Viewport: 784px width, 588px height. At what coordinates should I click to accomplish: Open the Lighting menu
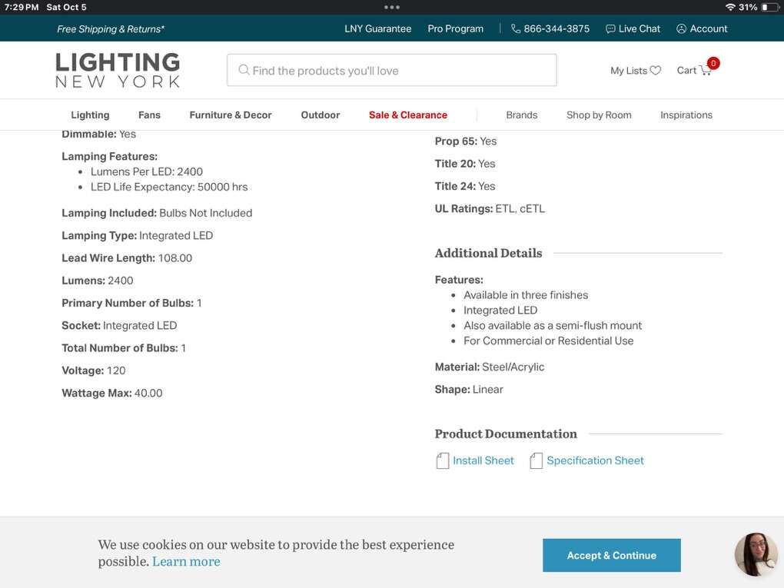point(90,115)
